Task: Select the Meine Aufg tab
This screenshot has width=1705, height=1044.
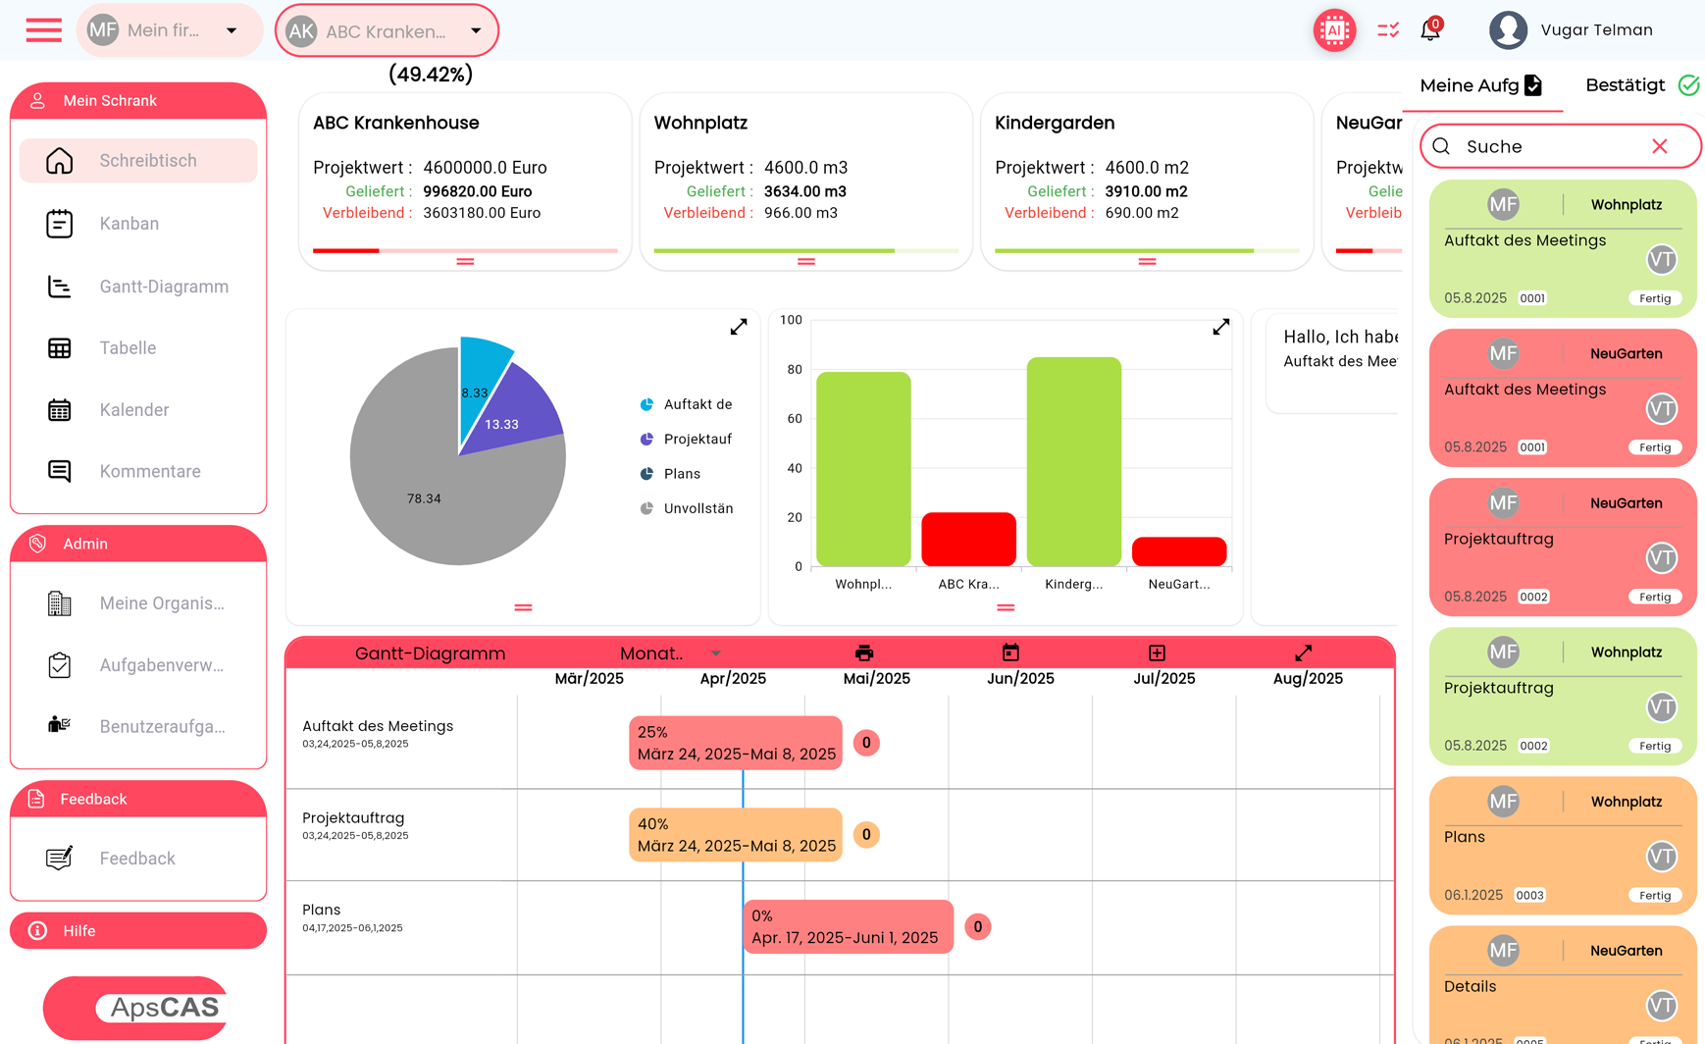Action: pos(1473,86)
